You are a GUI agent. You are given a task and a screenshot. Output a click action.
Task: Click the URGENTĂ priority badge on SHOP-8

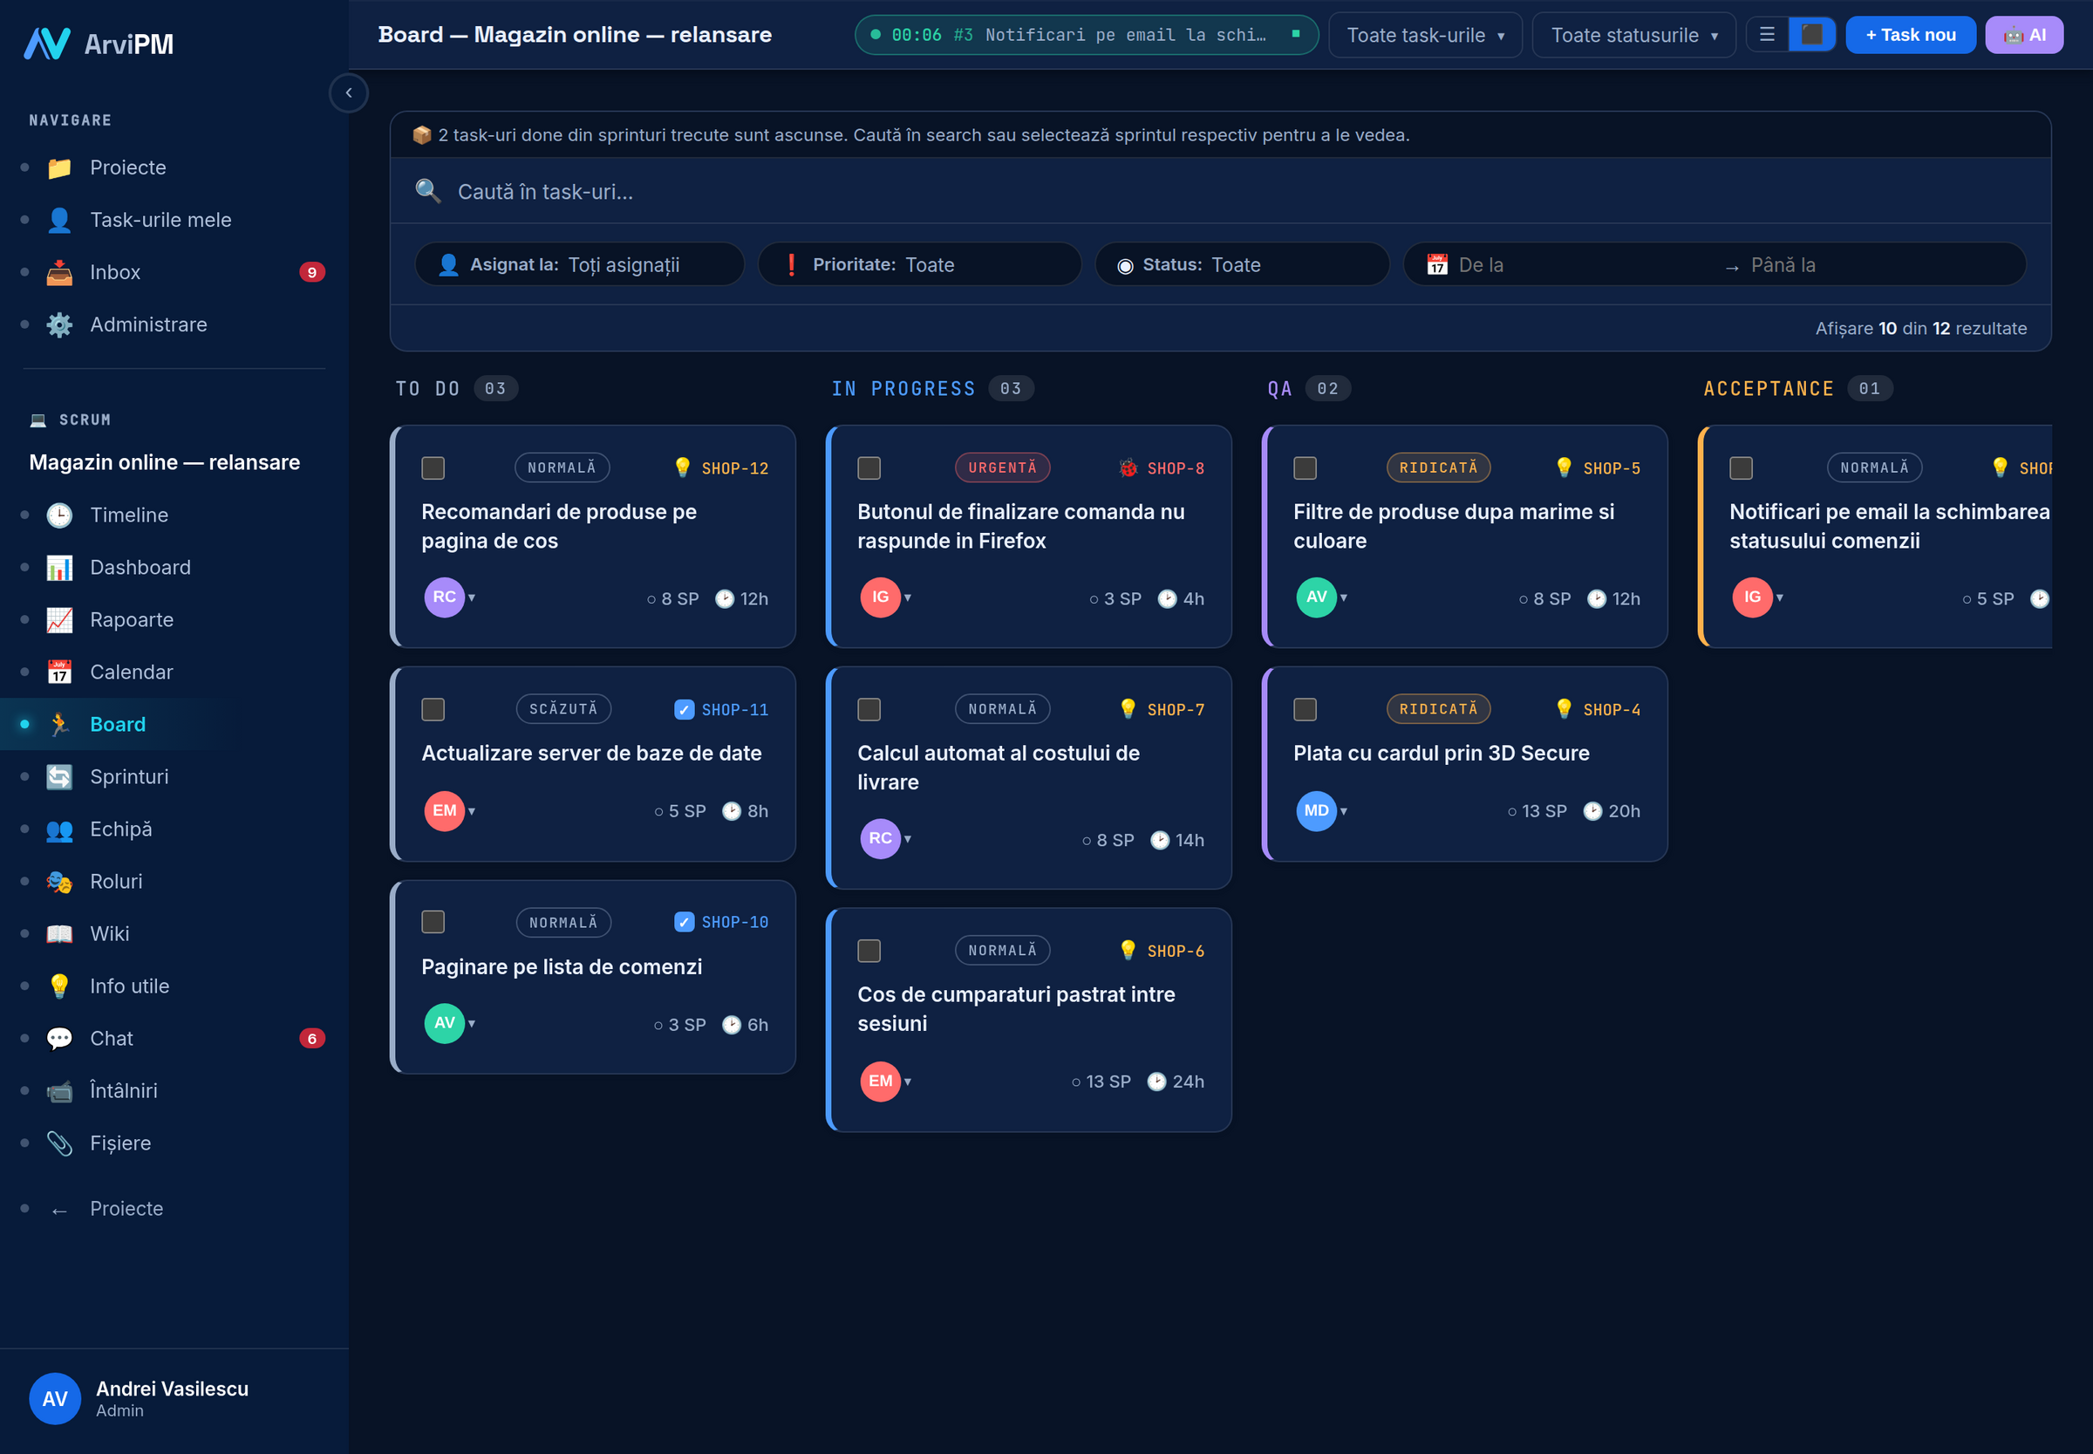(x=1002, y=468)
